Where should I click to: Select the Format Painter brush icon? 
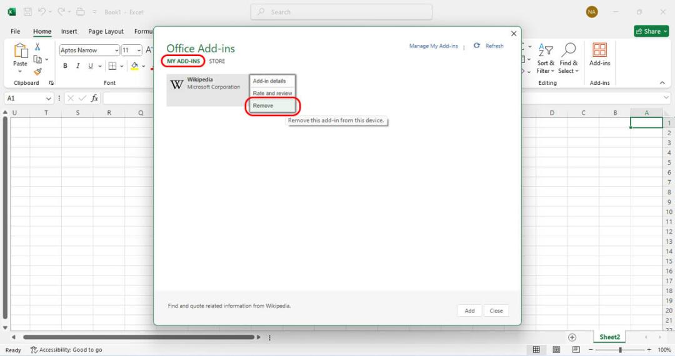(x=38, y=71)
